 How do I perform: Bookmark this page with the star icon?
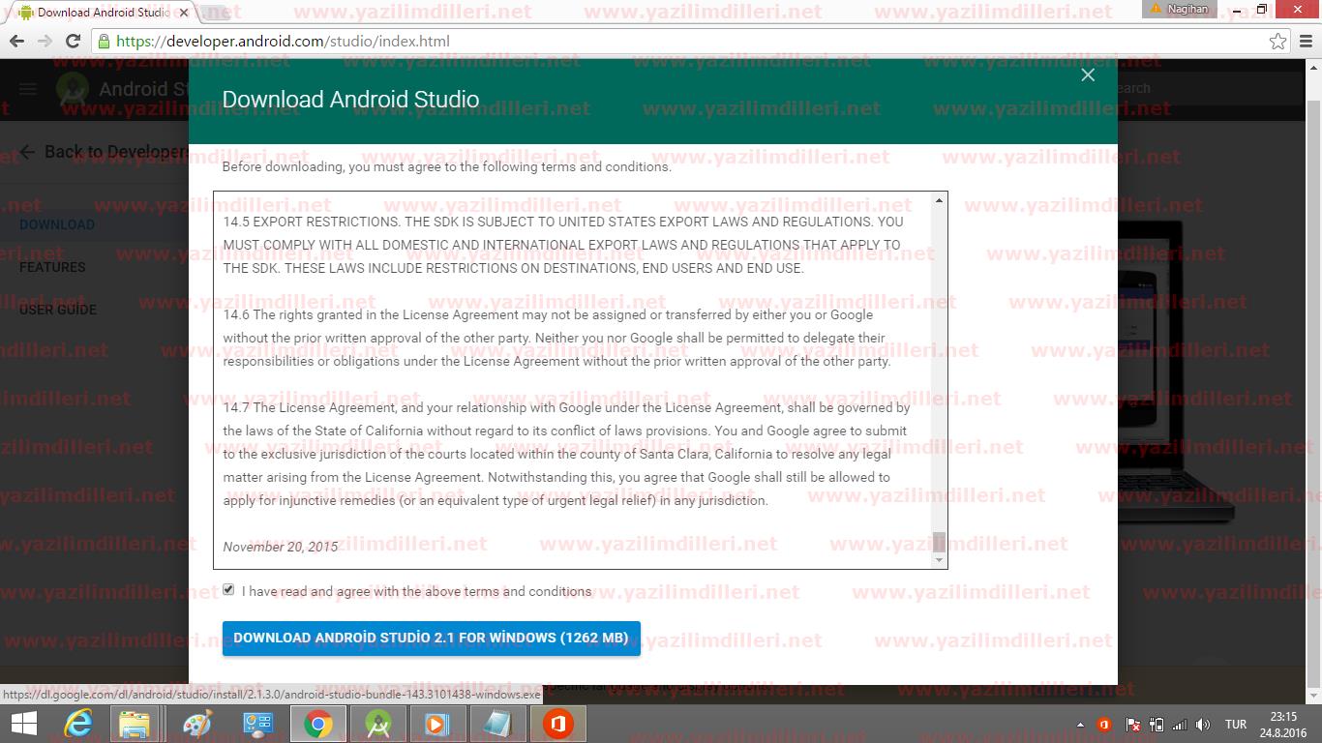coord(1277,42)
